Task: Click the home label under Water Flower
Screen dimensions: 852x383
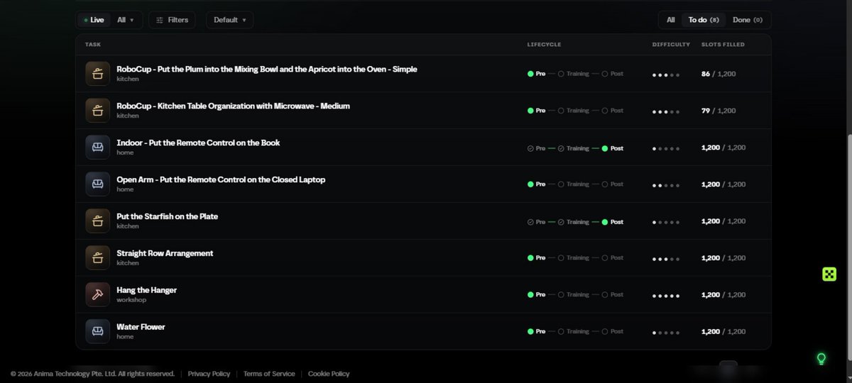Action: coord(125,337)
